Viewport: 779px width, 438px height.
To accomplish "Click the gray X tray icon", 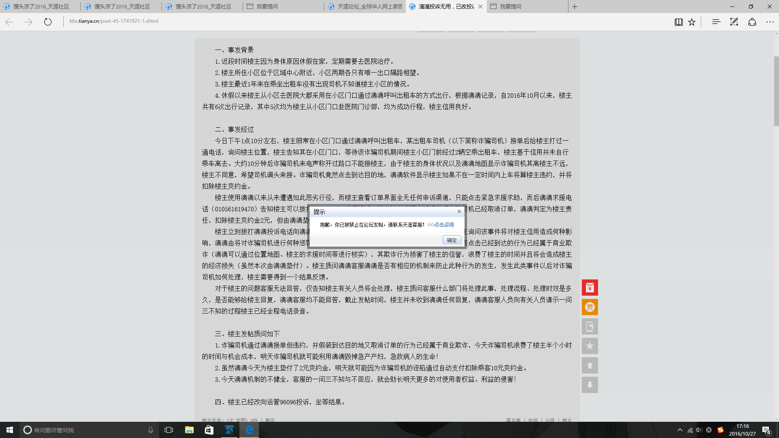I will (709, 430).
